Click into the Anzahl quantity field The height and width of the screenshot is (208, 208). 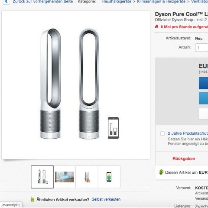pos(201,48)
